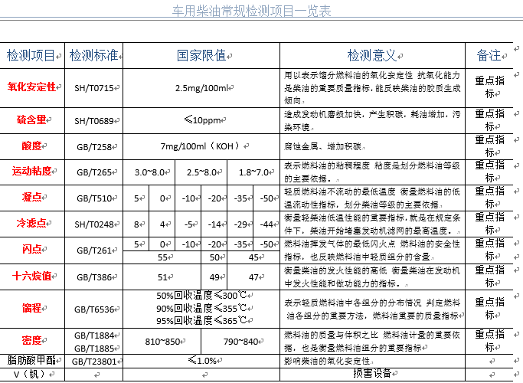Click the 损害设备 text in last row

371,373
